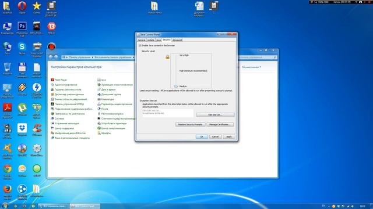Viewport: 373px width, 209px height.
Task: Open Manage Certificates dialog
Action: pyautogui.click(x=220, y=124)
